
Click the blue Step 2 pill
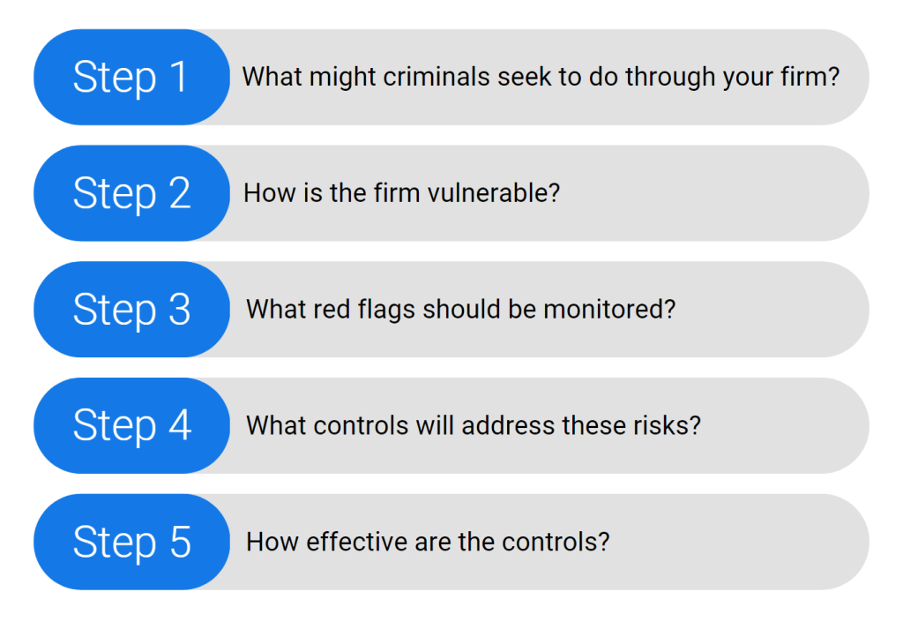[132, 193]
